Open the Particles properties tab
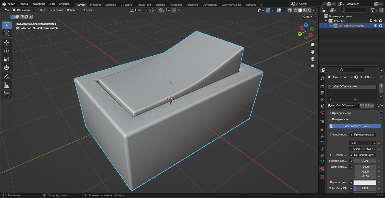This screenshot has height=198, width=385. point(322,143)
